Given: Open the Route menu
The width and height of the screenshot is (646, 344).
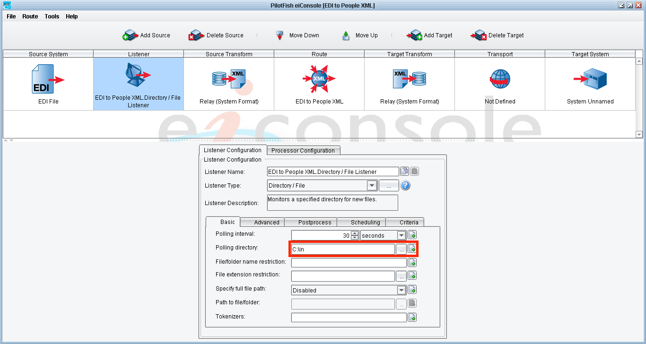Looking at the screenshot, I should [30, 17].
